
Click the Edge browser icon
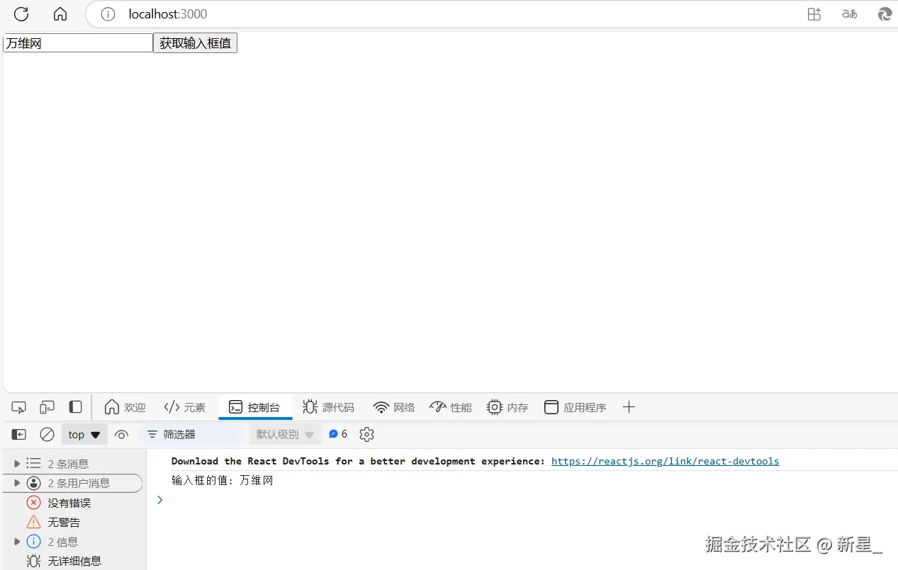click(x=885, y=14)
